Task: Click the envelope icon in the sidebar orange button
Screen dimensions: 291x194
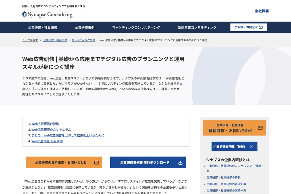Action: [x=260, y=128]
